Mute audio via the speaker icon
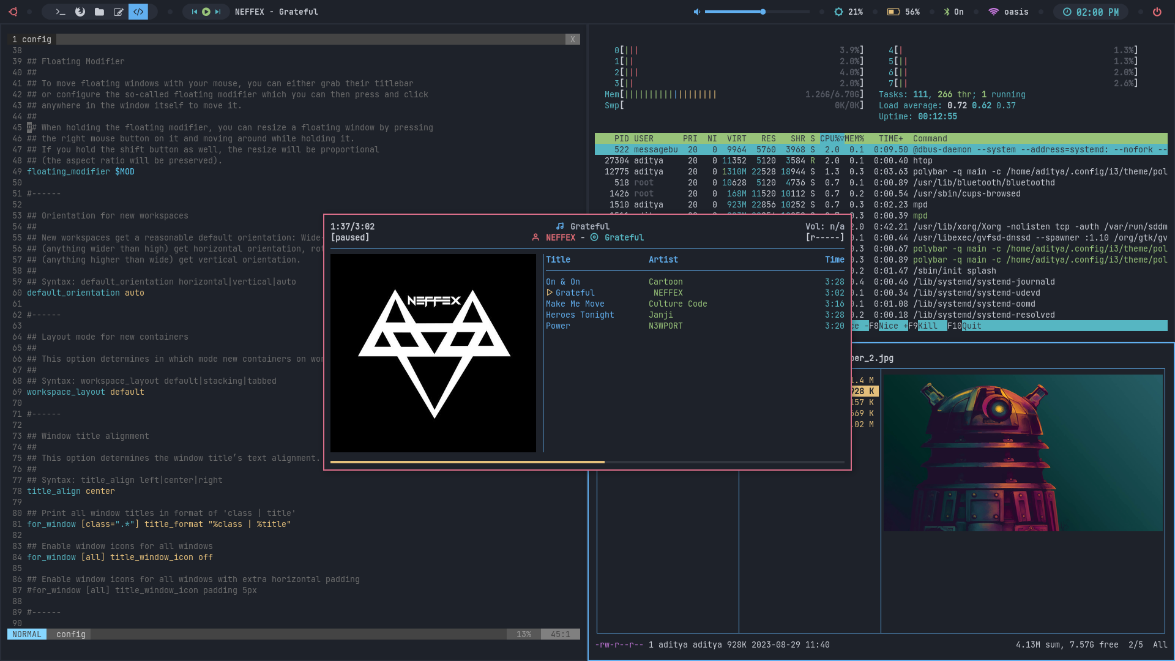 tap(696, 12)
